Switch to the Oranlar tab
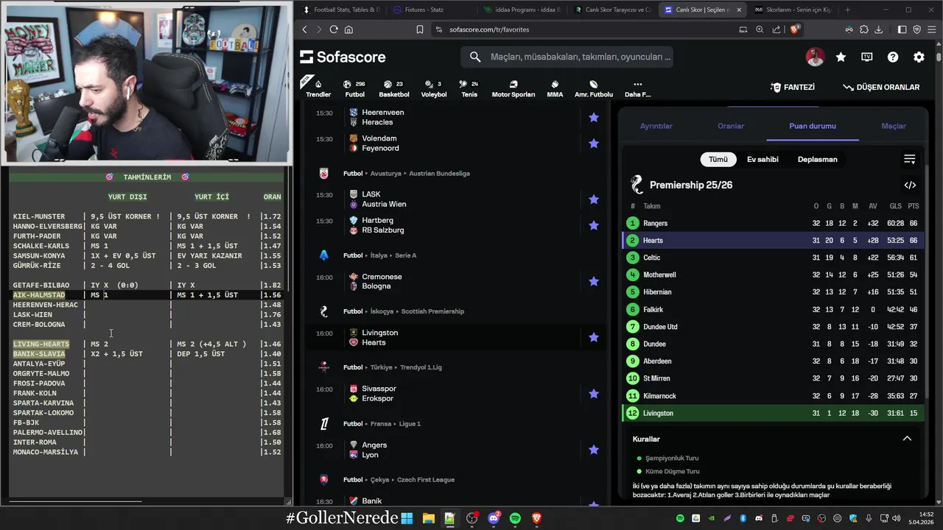 tap(731, 126)
